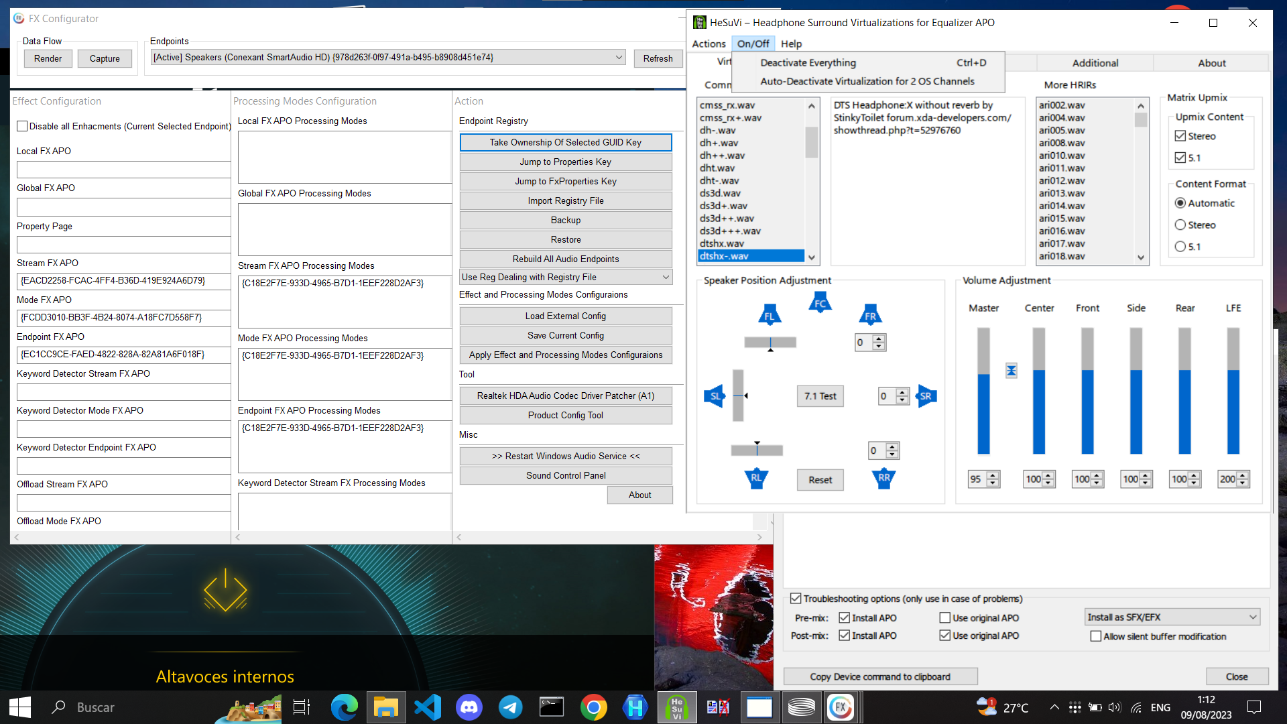Uncheck Upmix Content 5.1 checkbox
This screenshot has width=1287, height=724.
pyautogui.click(x=1180, y=158)
